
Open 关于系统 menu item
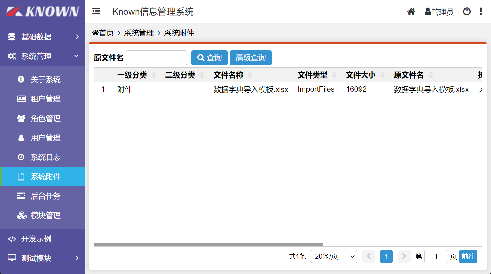click(42, 79)
